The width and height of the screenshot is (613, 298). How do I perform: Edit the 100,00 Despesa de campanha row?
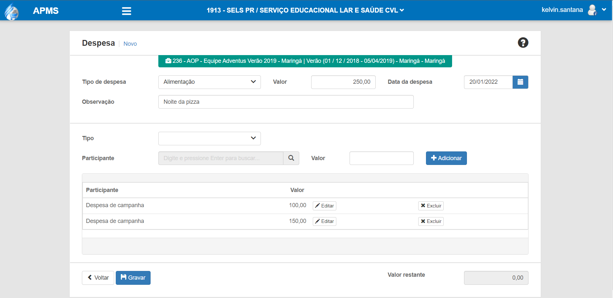click(x=324, y=206)
